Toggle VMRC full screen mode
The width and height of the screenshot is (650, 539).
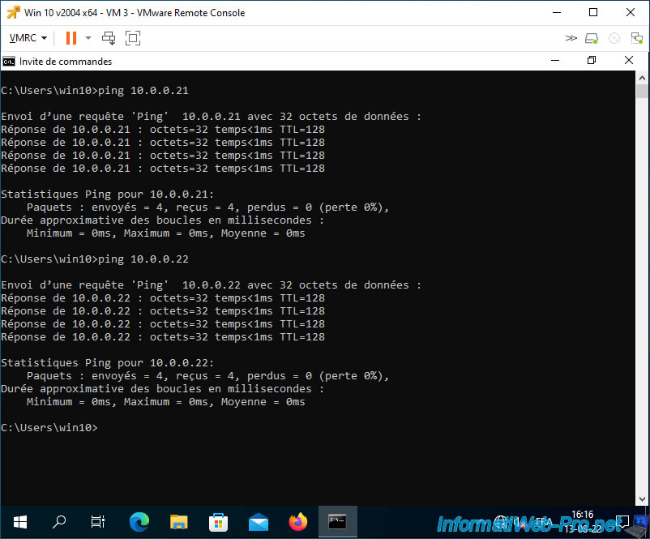pyautogui.click(x=133, y=38)
